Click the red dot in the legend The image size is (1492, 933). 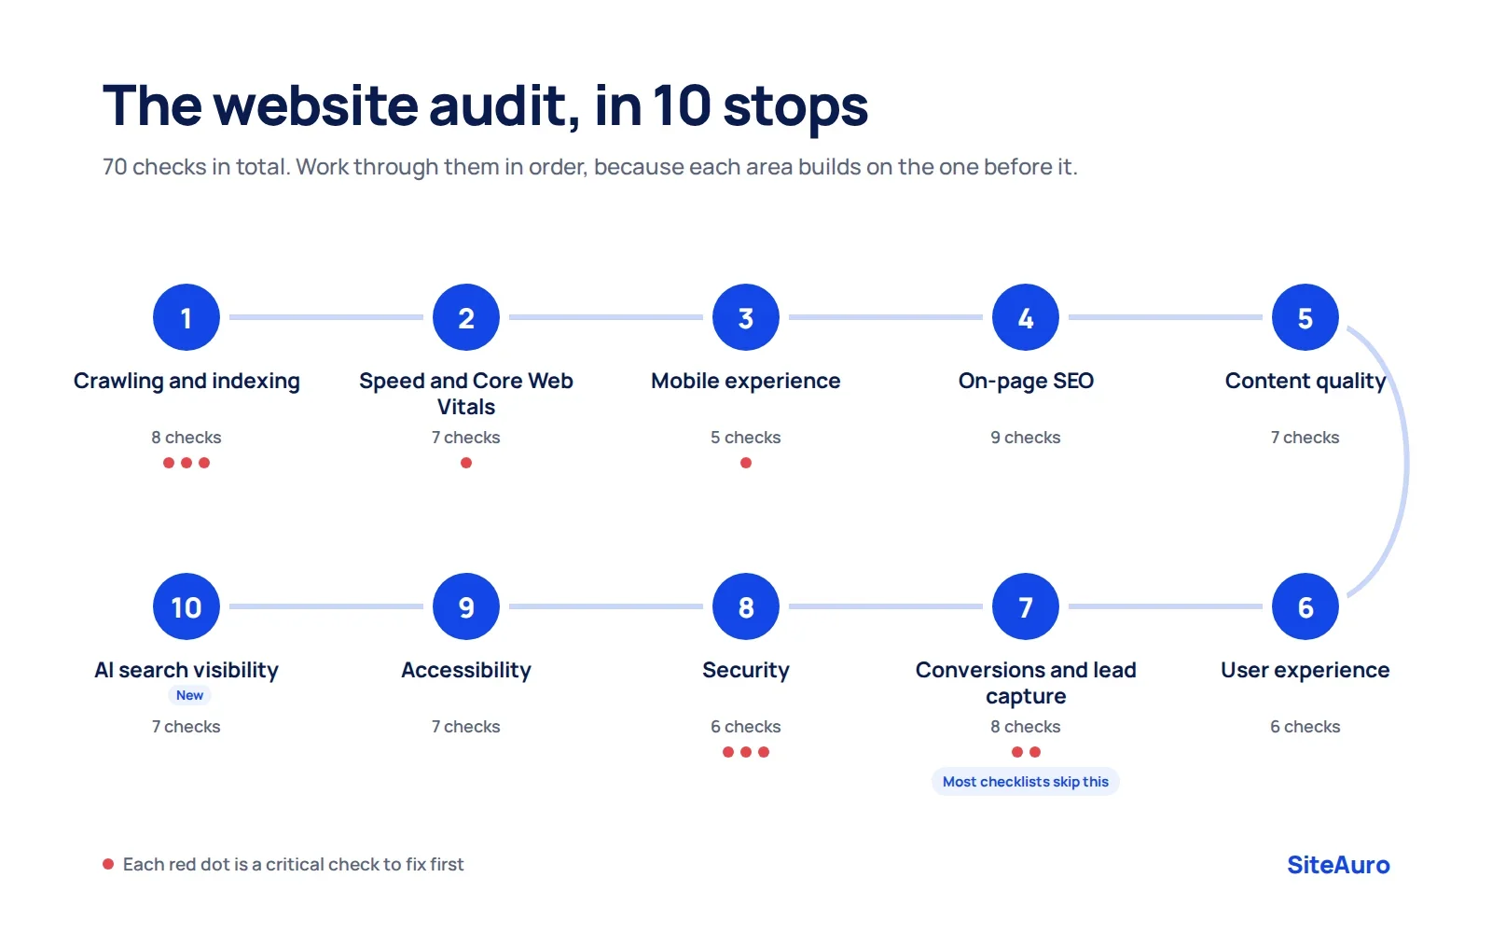tap(108, 864)
